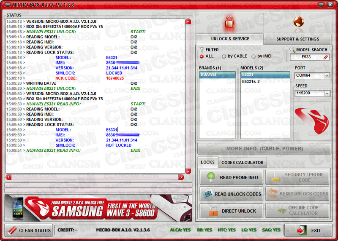Open title bar system menu icon
The width and height of the screenshot is (338, 241).
pos(8,5)
